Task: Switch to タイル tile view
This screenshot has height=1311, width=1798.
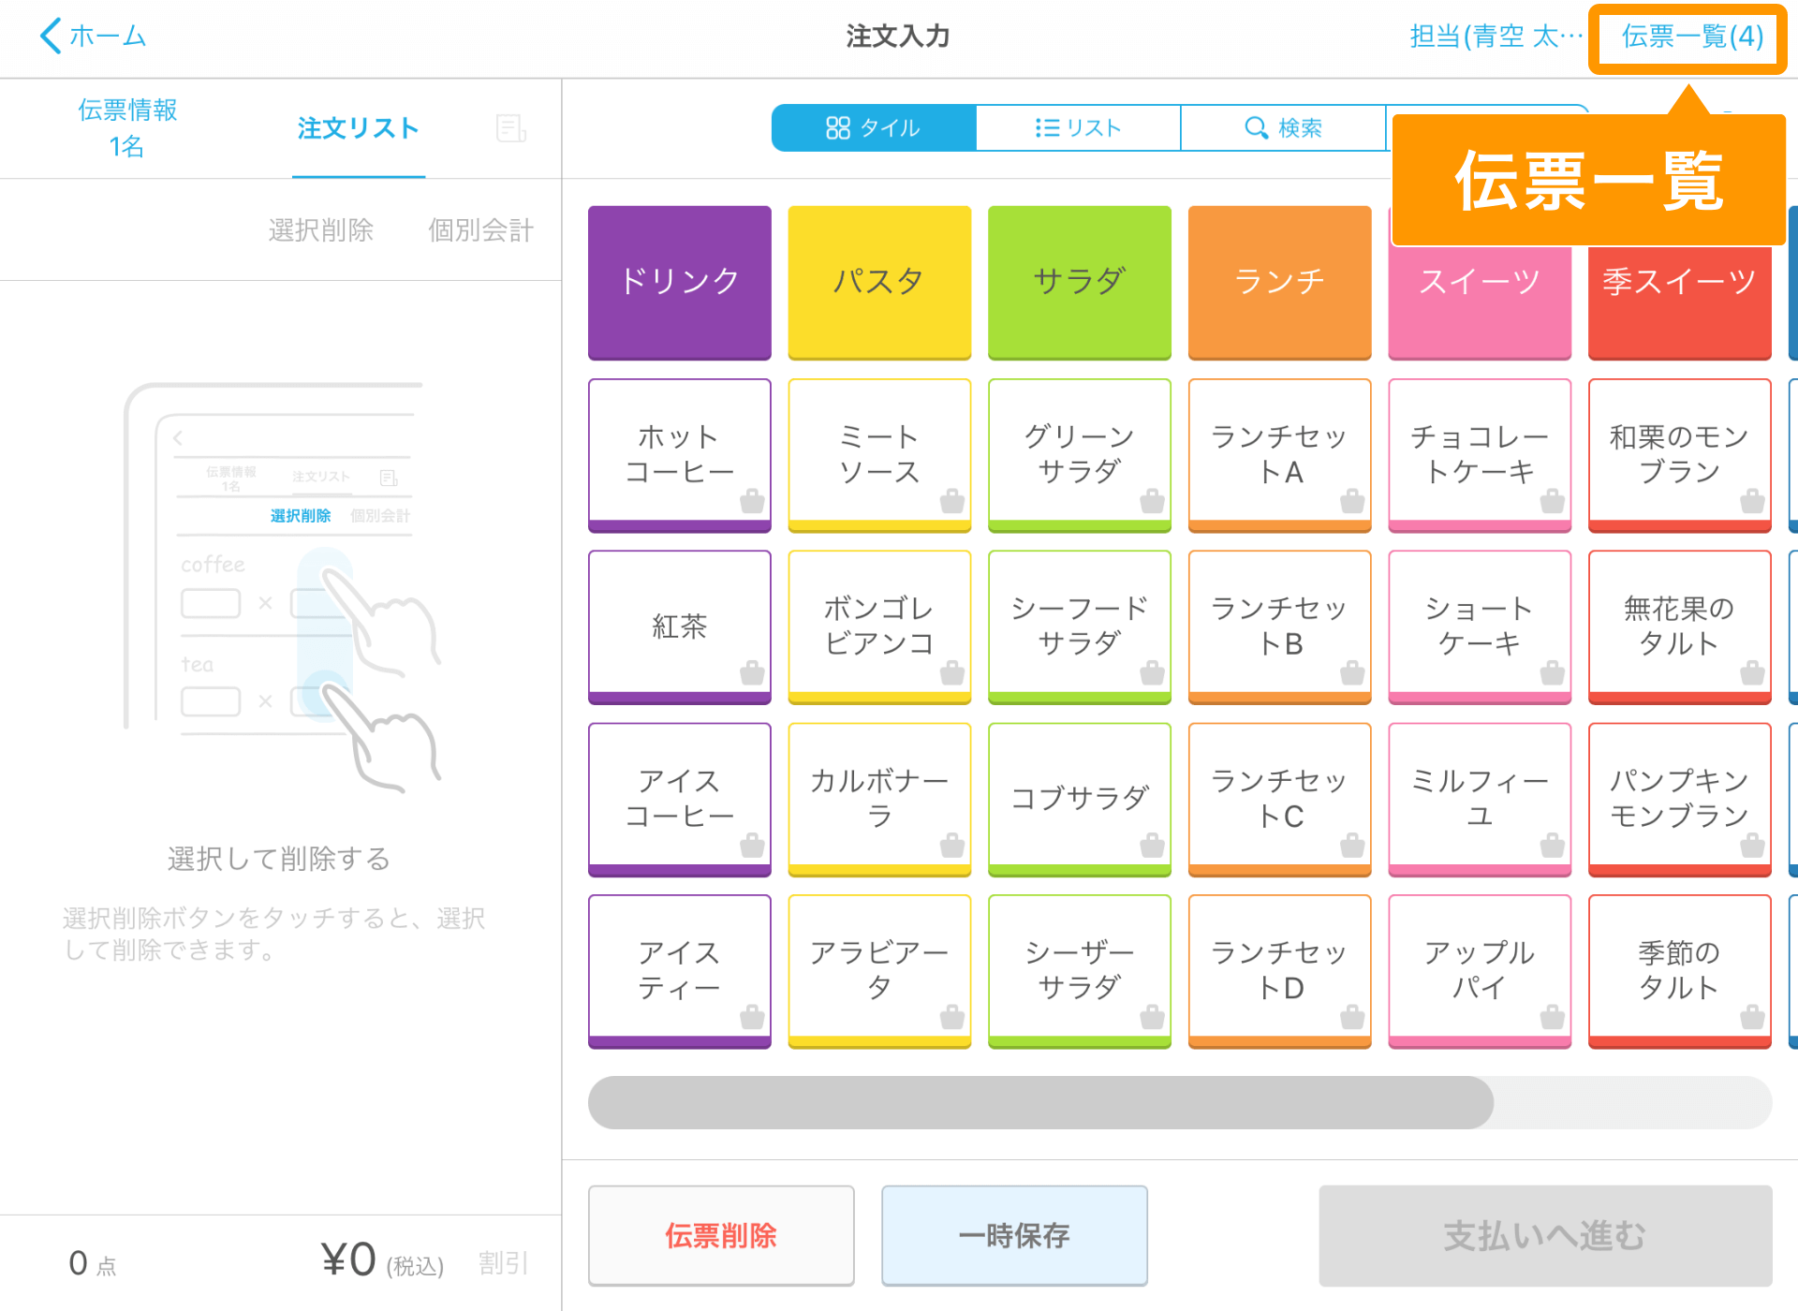Action: tap(873, 128)
